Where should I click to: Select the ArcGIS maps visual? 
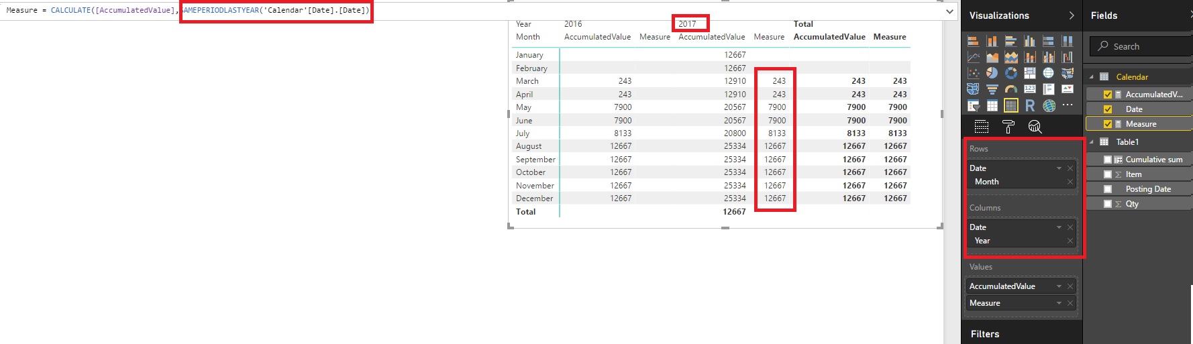coord(1049,105)
